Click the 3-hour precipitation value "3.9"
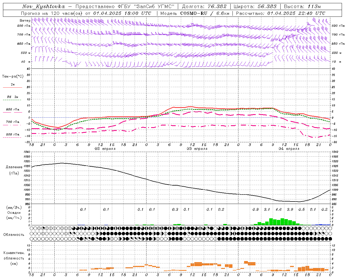This screenshot has height=277, width=346. tap(290, 210)
